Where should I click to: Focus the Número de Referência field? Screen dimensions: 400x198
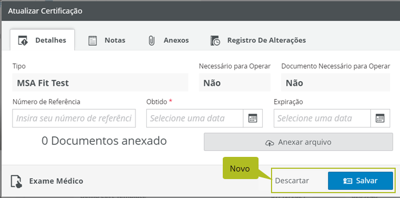(74, 118)
